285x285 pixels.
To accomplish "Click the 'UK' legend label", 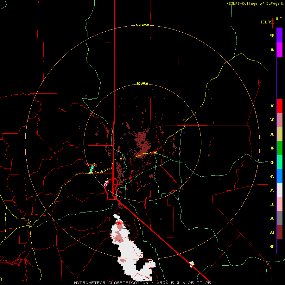I will click(272, 50).
